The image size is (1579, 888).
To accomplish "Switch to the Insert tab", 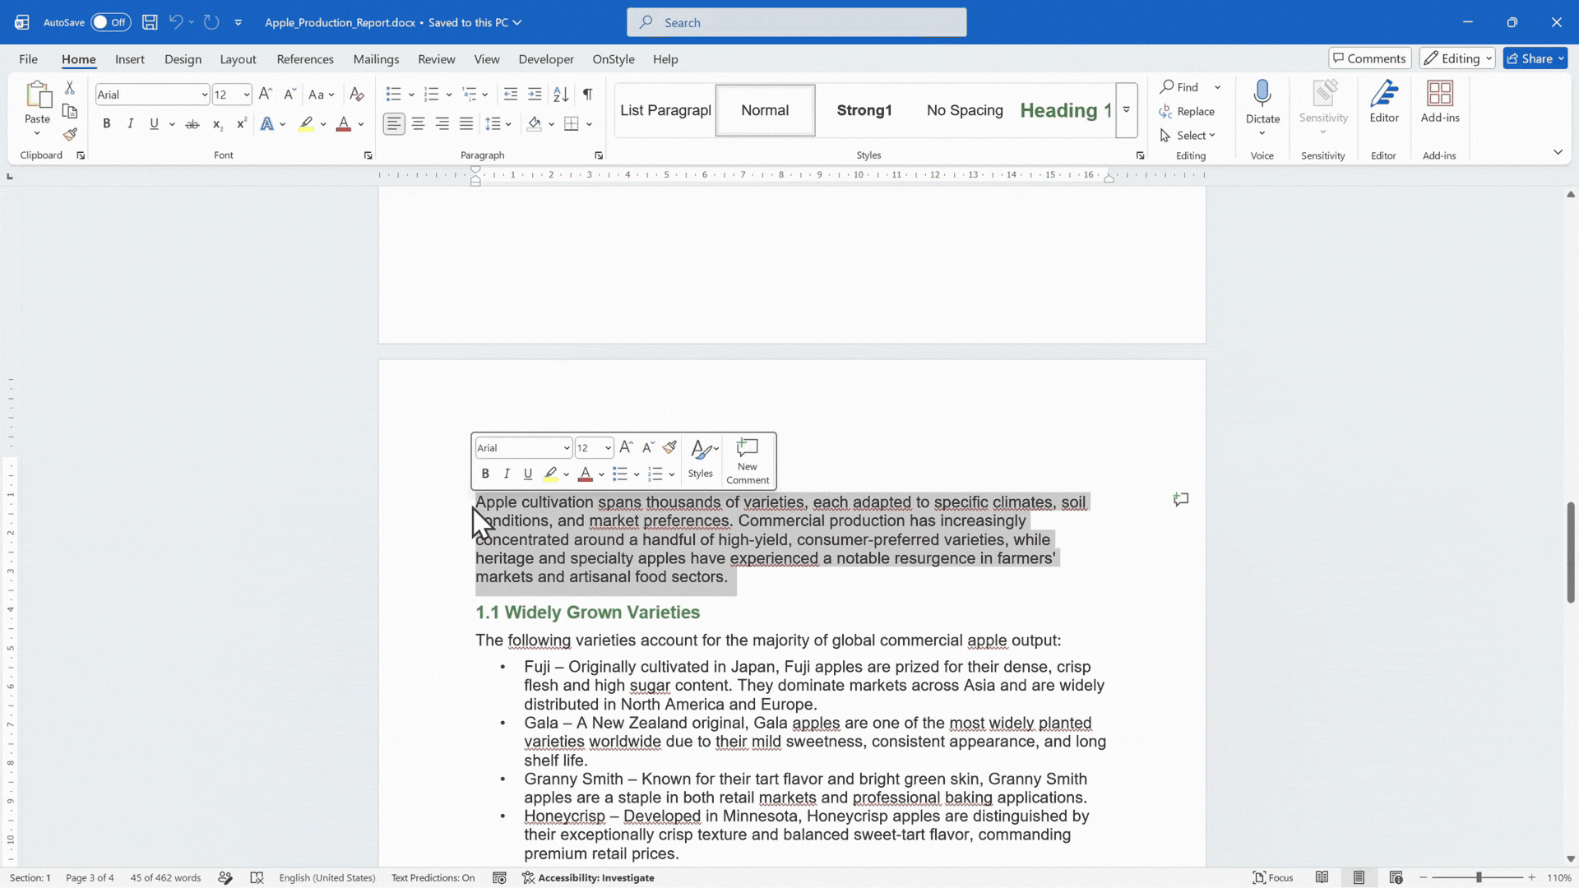I will 130,59.
